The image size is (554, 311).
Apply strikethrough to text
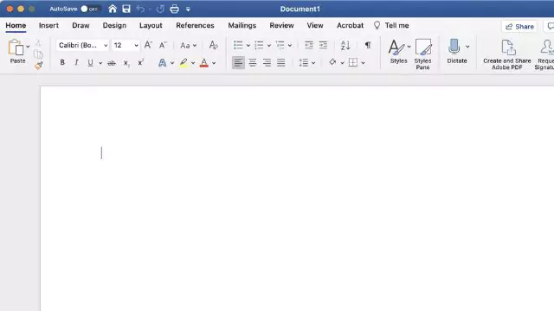point(112,63)
